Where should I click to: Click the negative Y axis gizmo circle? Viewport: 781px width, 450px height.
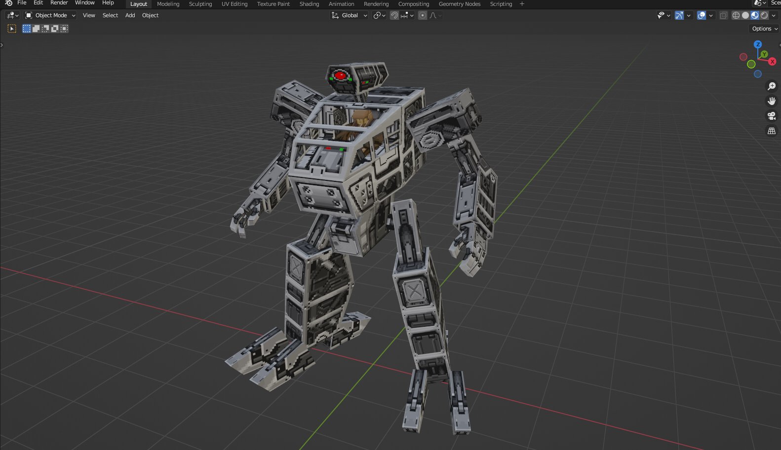coord(751,64)
